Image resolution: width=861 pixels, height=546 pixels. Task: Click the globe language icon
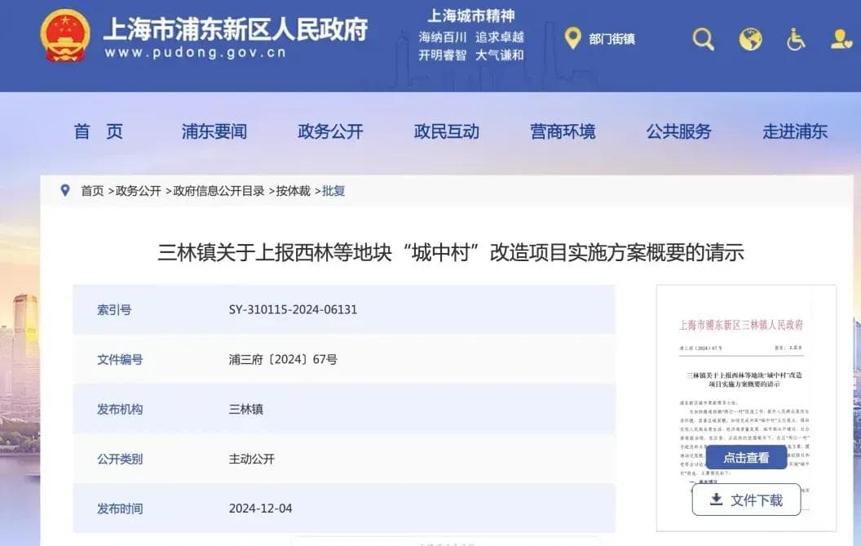[750, 38]
